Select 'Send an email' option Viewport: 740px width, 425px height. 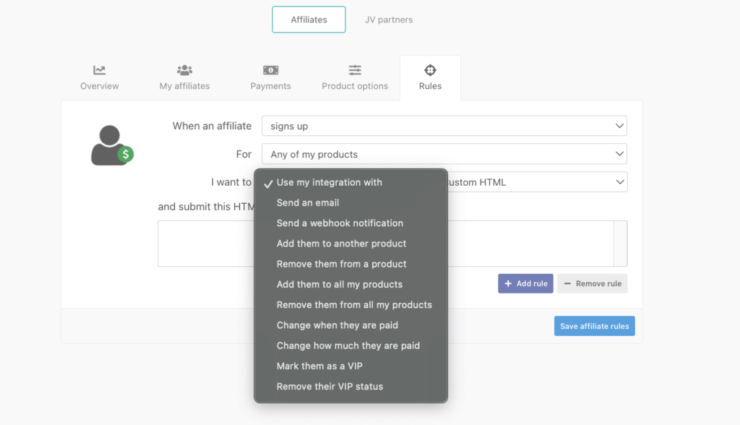(308, 203)
